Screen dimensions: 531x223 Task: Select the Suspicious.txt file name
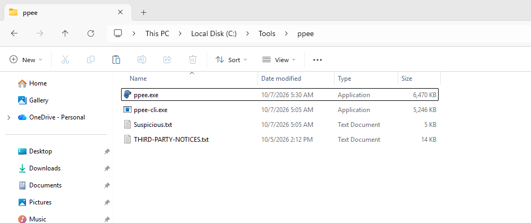pos(153,125)
